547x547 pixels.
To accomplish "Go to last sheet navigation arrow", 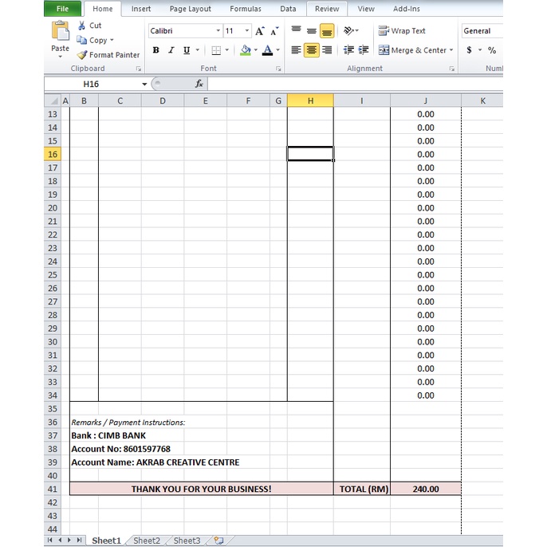I will (x=79, y=540).
